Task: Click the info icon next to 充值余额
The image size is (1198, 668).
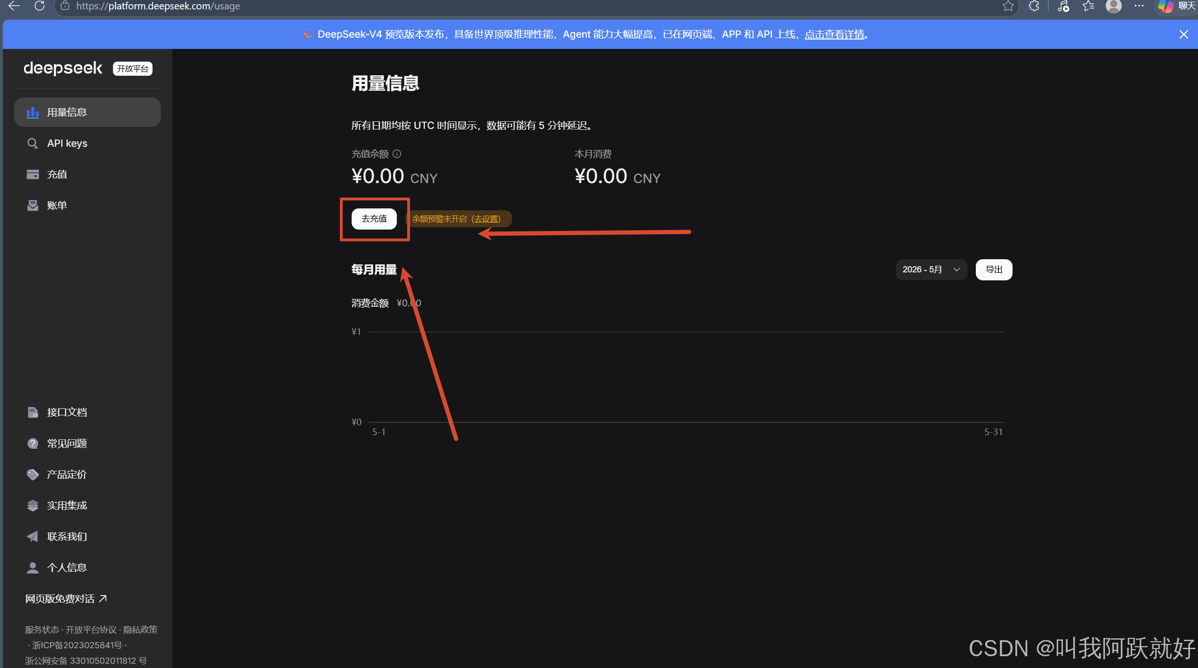Action: (x=397, y=154)
